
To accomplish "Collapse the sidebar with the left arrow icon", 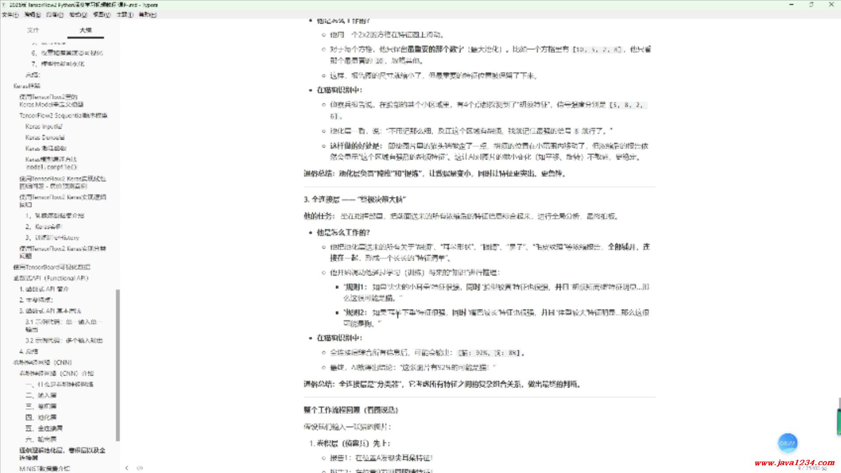I will pos(127,468).
